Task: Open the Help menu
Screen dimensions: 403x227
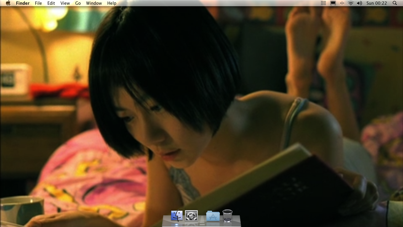Action: point(112,3)
